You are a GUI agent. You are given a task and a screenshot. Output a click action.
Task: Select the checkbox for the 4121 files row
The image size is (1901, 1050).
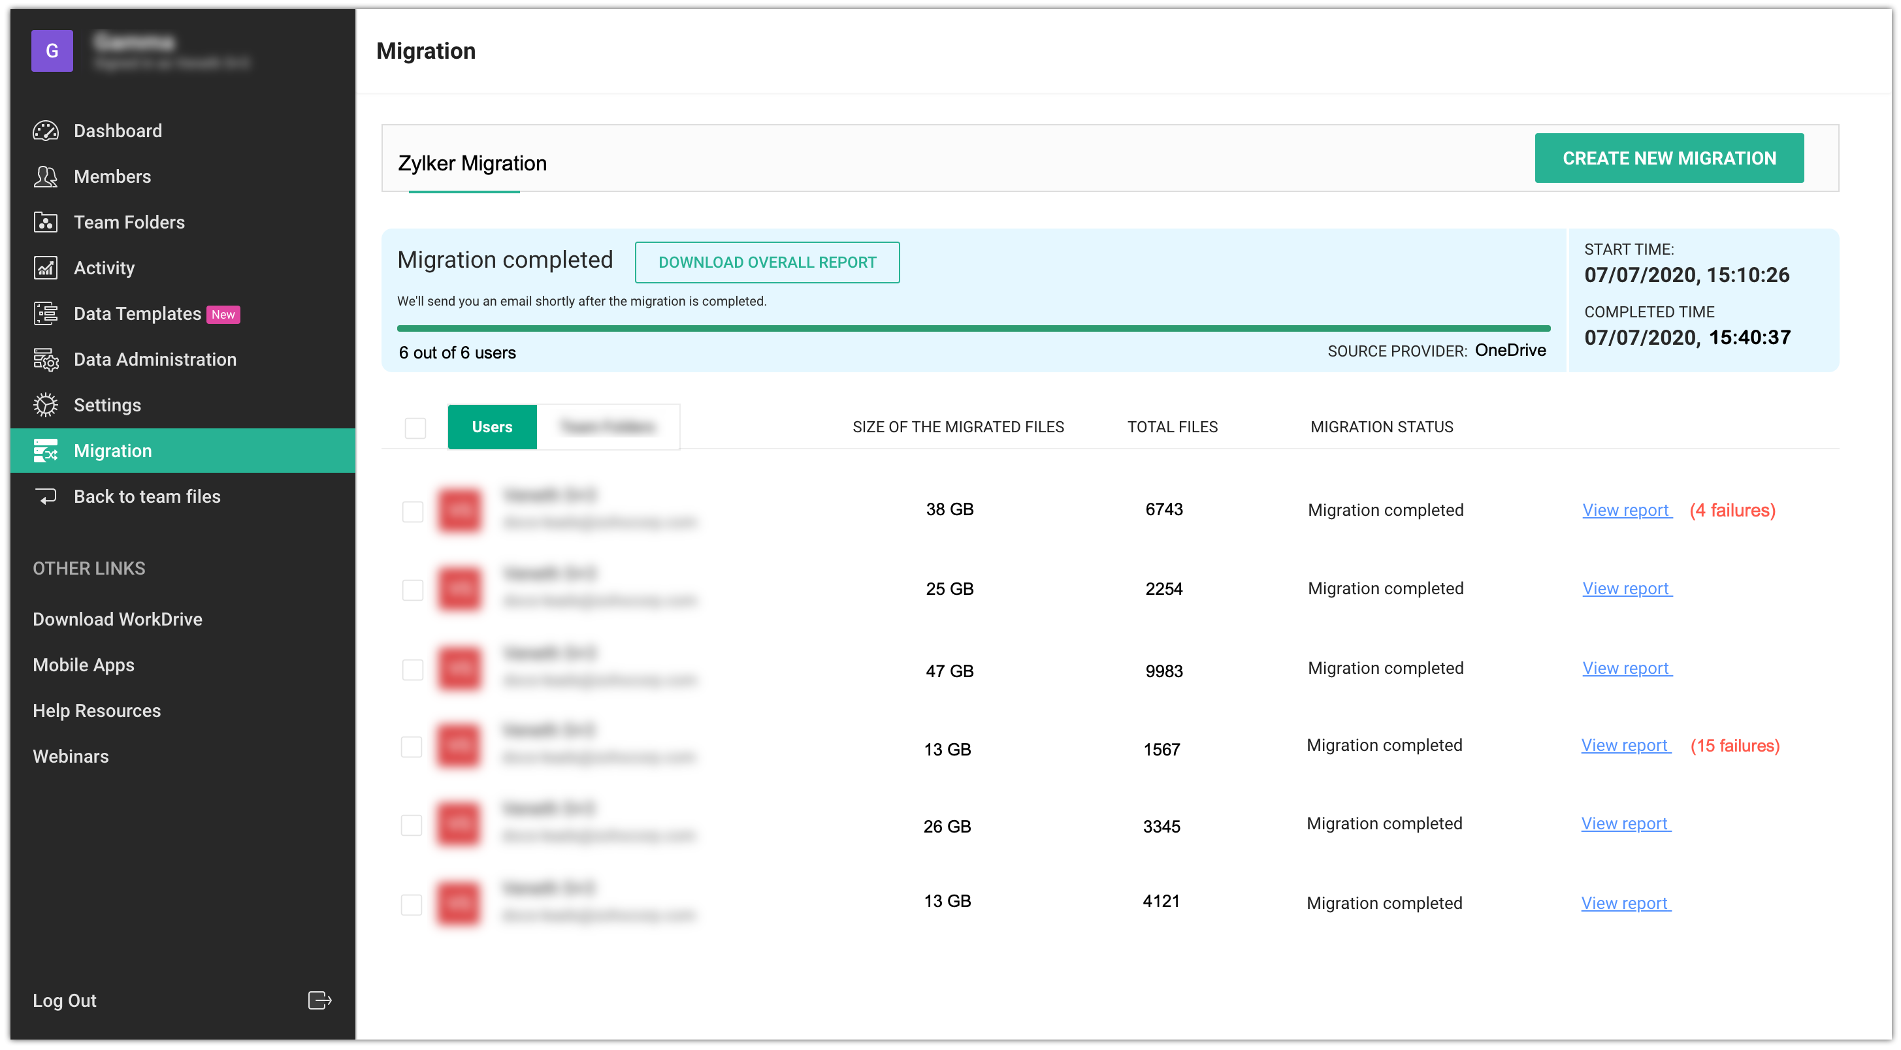pyautogui.click(x=411, y=904)
